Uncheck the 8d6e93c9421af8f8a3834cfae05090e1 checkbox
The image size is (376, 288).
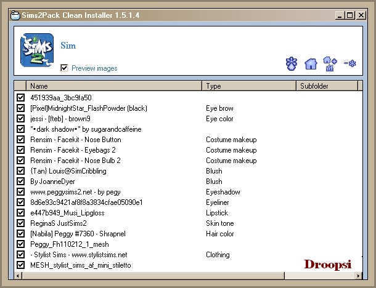(x=20, y=202)
